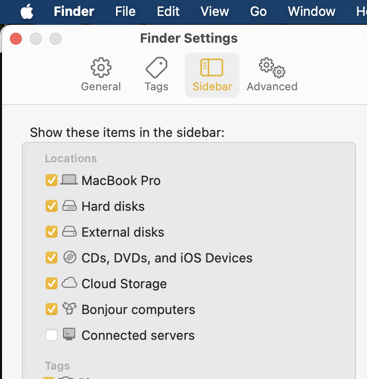Open the Tags settings tag icon
The image size is (367, 379).
[x=156, y=67]
